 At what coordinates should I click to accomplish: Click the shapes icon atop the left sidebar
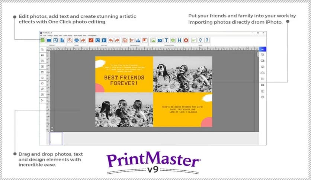pos(42,49)
